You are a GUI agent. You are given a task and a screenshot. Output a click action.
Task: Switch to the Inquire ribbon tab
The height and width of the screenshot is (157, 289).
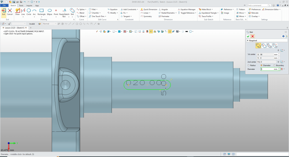[29, 5]
